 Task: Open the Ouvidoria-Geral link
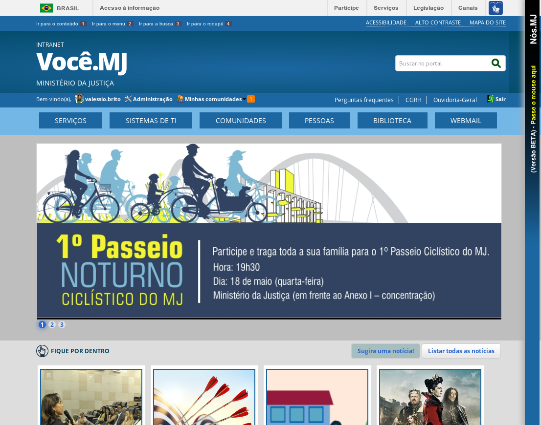coord(455,100)
